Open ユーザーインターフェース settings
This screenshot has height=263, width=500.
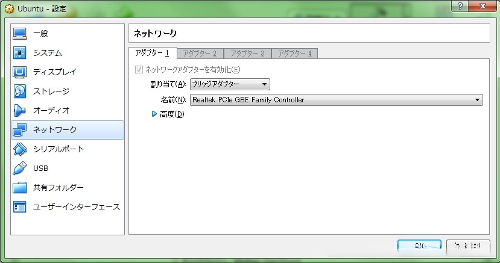68,206
